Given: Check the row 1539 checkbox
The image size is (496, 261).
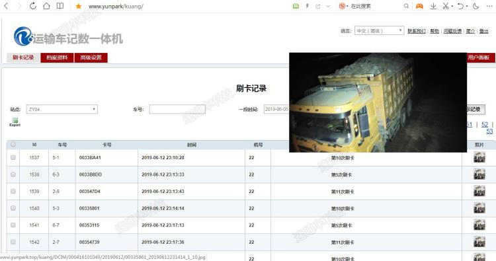Looking at the screenshot, I should point(13,191).
